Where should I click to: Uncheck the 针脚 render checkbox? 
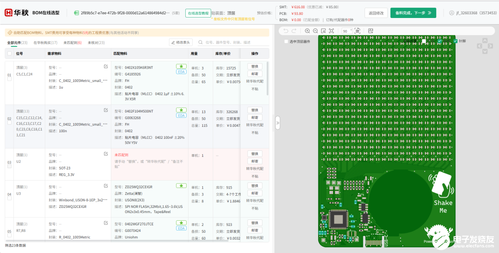pos(455,41)
